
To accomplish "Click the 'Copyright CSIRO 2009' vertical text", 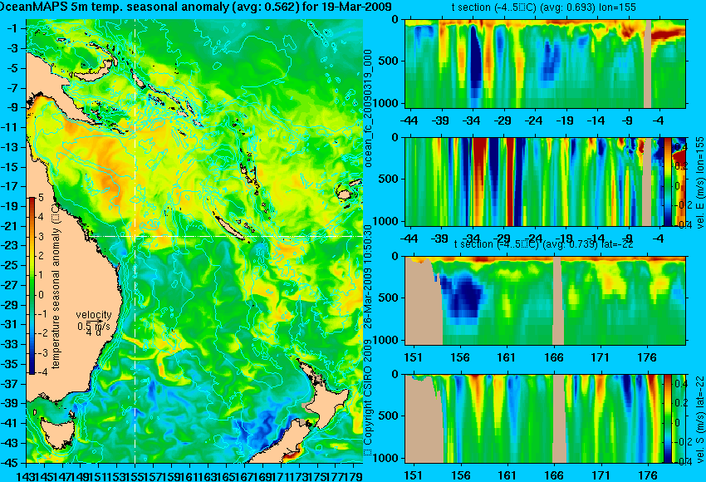I will [x=368, y=398].
